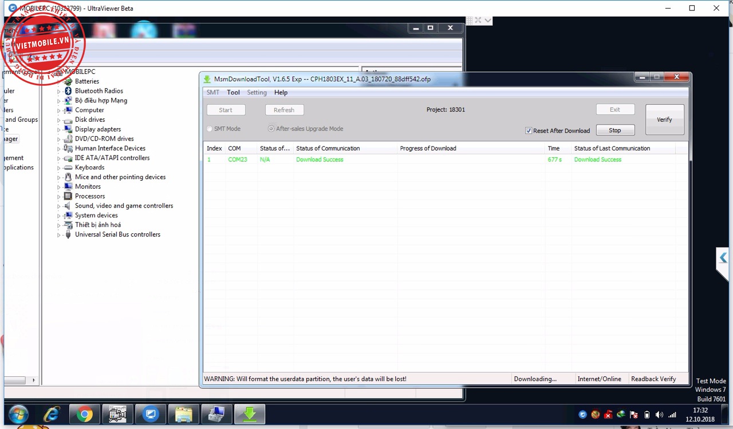Click the Bluetooth Radios icon
Screen dimensions: 733x429
68,91
